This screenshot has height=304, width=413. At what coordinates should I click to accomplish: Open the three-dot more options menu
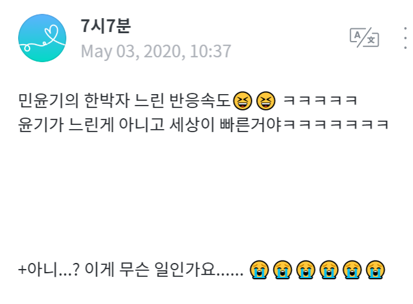tap(405, 38)
